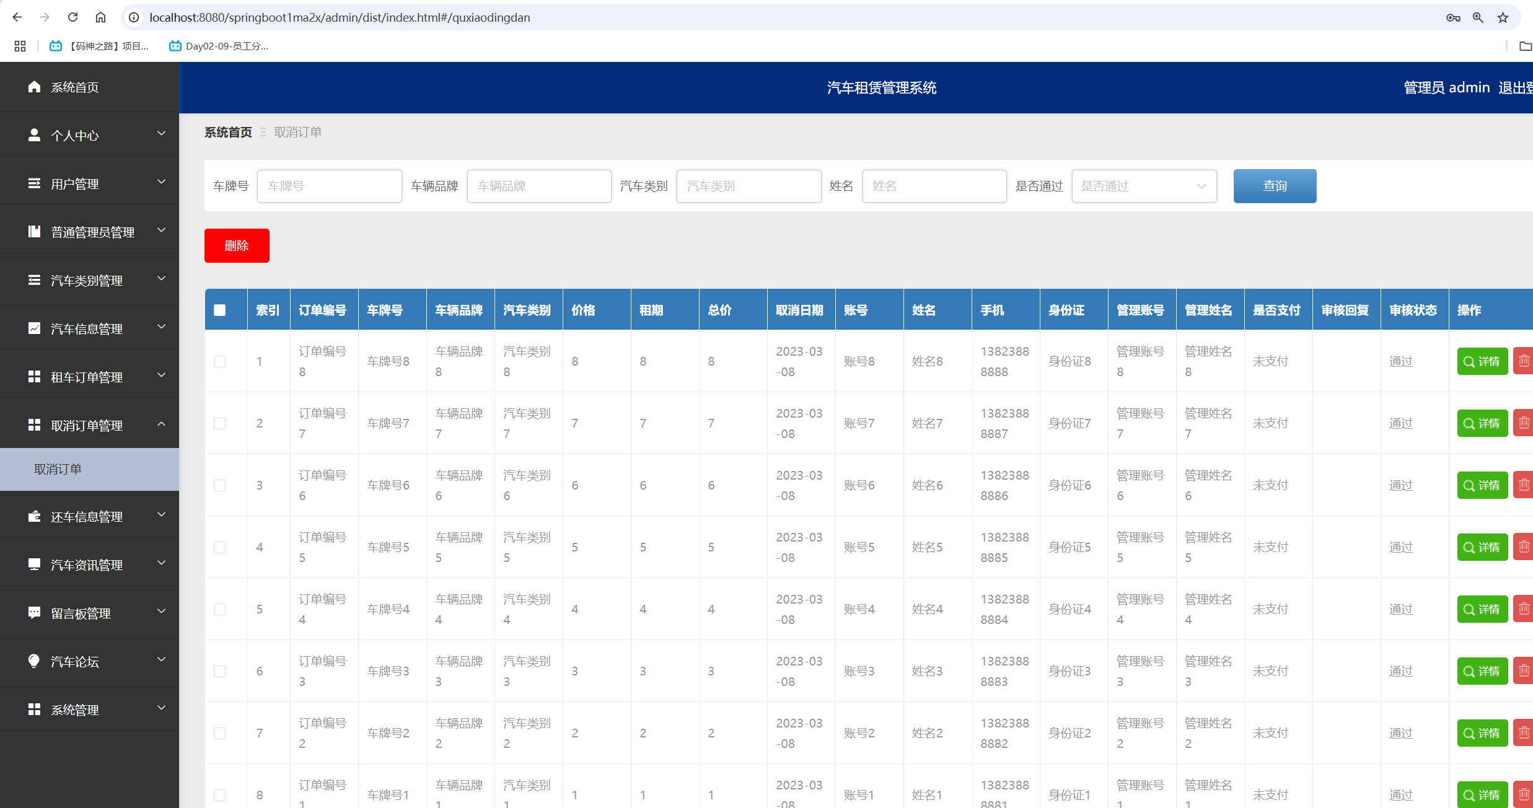The width and height of the screenshot is (1533, 808).
Task: Click the 汽车论坛 bulb icon
Action: tap(35, 661)
